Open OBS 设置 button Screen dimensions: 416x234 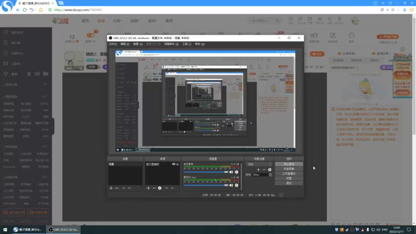click(289, 178)
